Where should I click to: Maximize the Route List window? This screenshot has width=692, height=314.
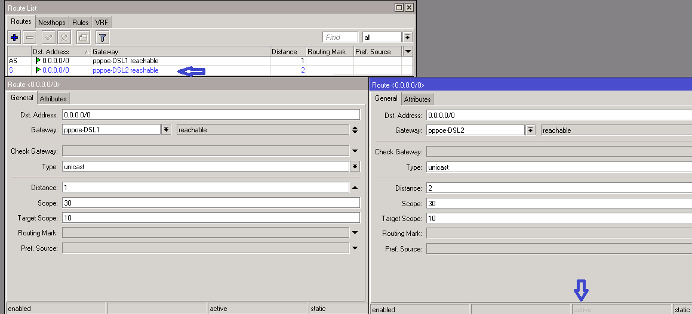tap(399, 7)
